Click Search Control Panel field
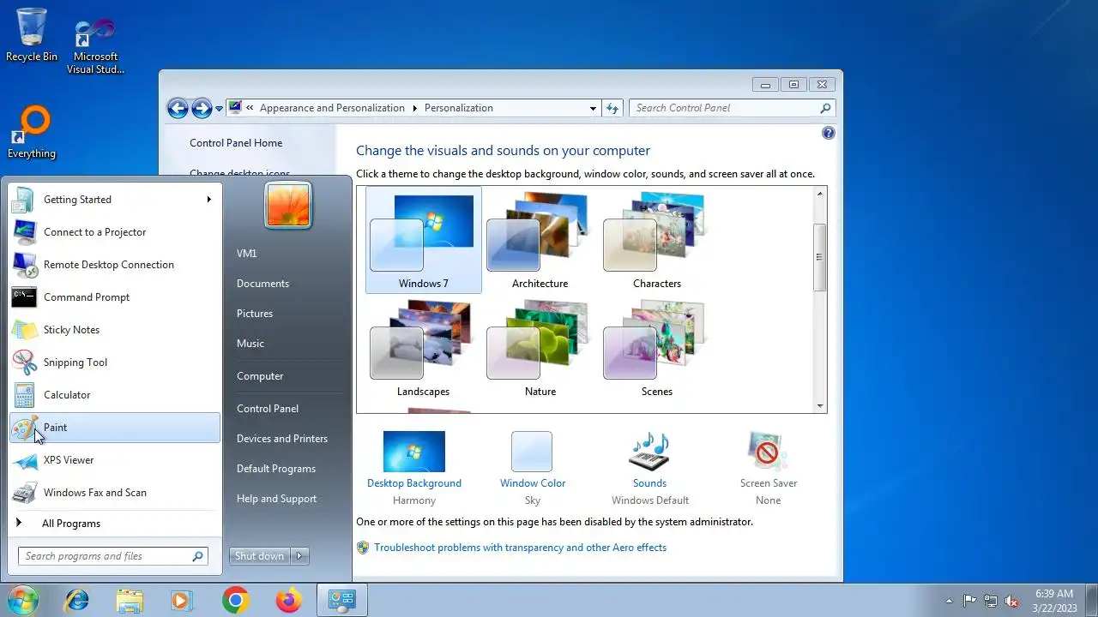The image size is (1098, 617). pyautogui.click(x=732, y=108)
